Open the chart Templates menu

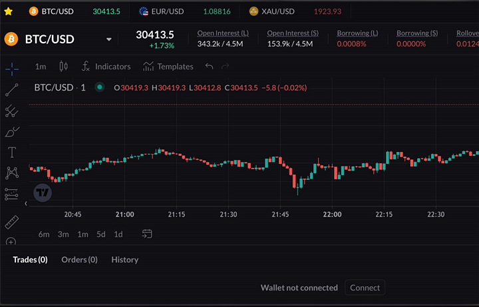coord(168,67)
